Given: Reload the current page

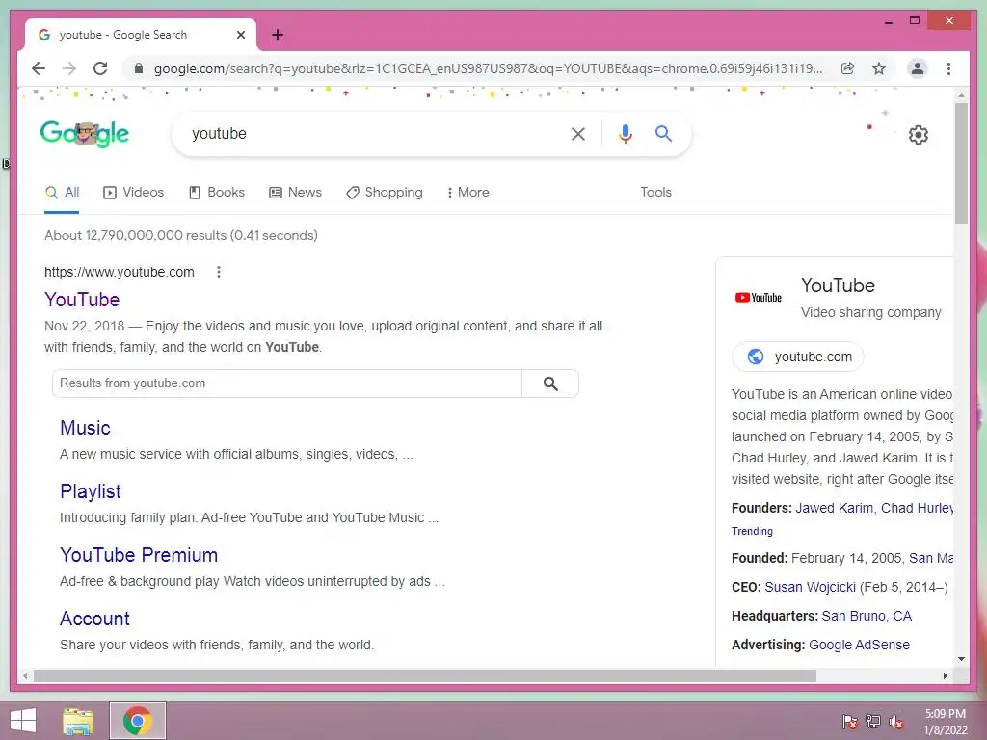Looking at the screenshot, I should (100, 68).
